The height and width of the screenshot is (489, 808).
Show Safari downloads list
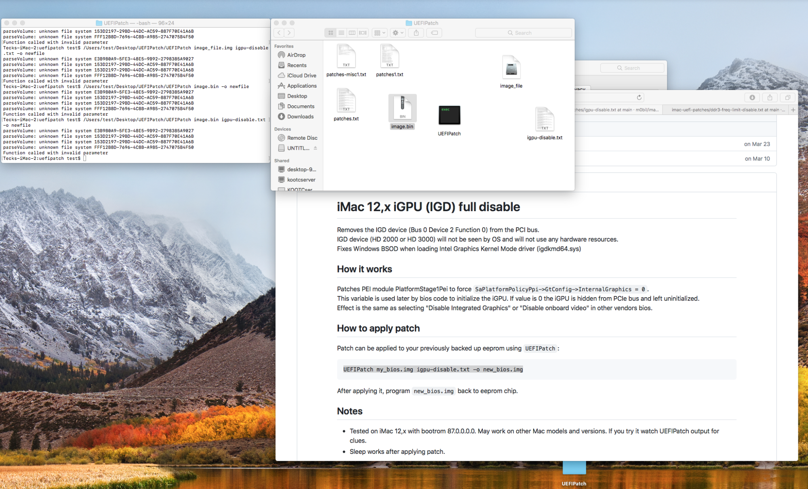[752, 97]
